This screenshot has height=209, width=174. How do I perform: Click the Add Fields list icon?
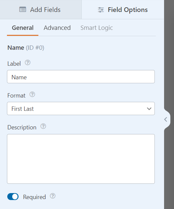[x=22, y=10]
